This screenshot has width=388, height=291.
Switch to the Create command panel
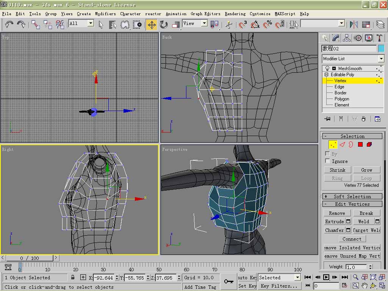coord(325,38)
